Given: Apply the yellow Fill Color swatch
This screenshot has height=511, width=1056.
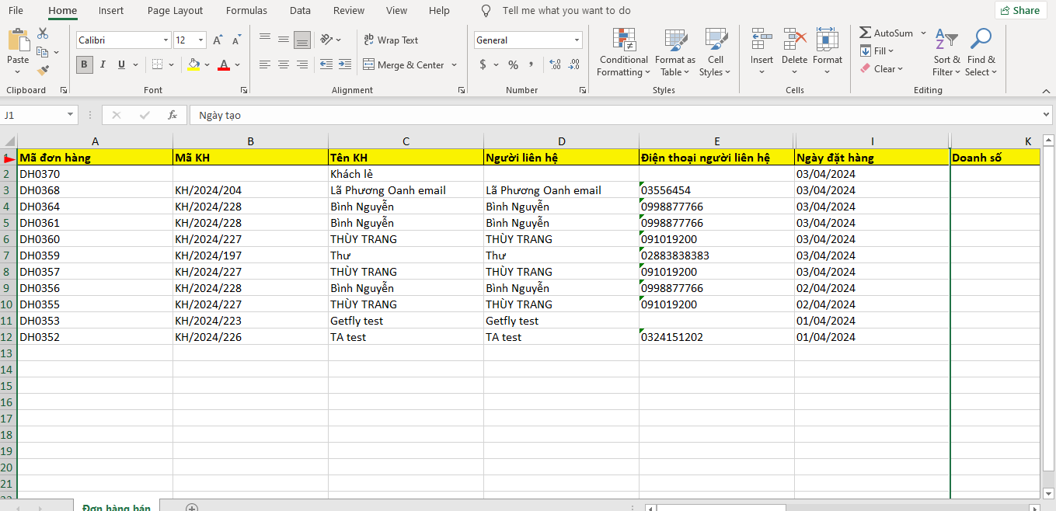Looking at the screenshot, I should (x=193, y=65).
